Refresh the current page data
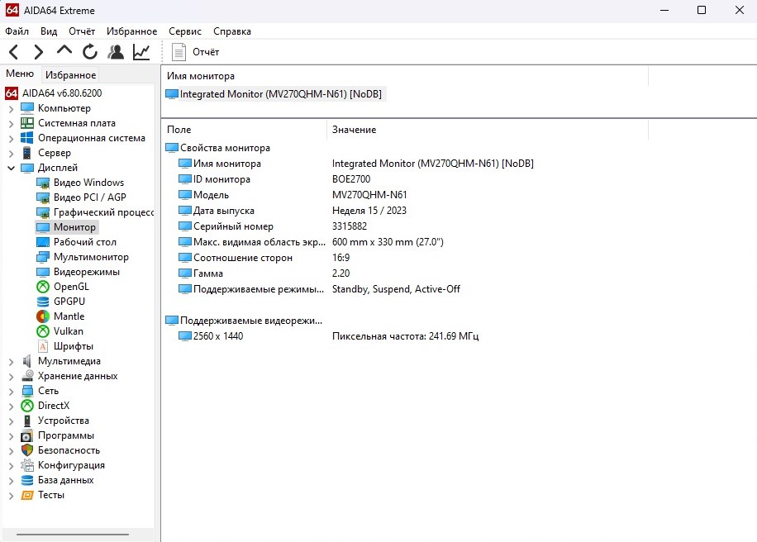Viewport: 757px width, 542px height. point(89,52)
